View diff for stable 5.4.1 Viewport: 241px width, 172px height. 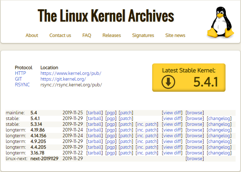click(172, 118)
